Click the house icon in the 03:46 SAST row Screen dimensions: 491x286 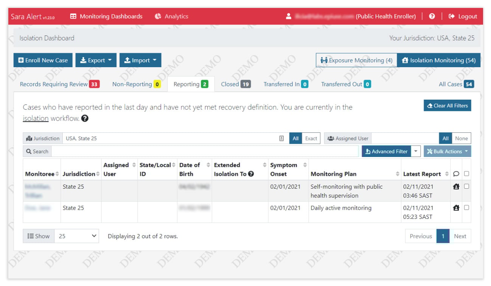click(456, 186)
